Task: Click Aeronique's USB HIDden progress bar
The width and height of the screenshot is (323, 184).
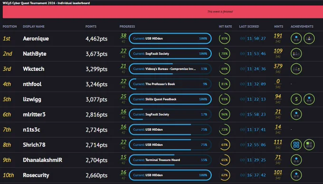Action: pyautogui.click(x=170, y=39)
